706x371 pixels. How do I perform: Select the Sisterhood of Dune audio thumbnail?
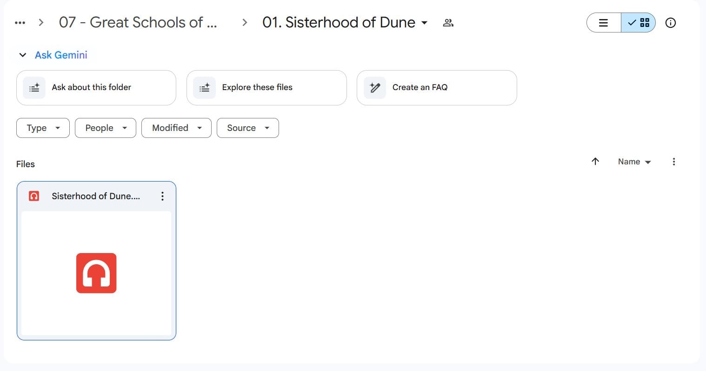(x=96, y=273)
